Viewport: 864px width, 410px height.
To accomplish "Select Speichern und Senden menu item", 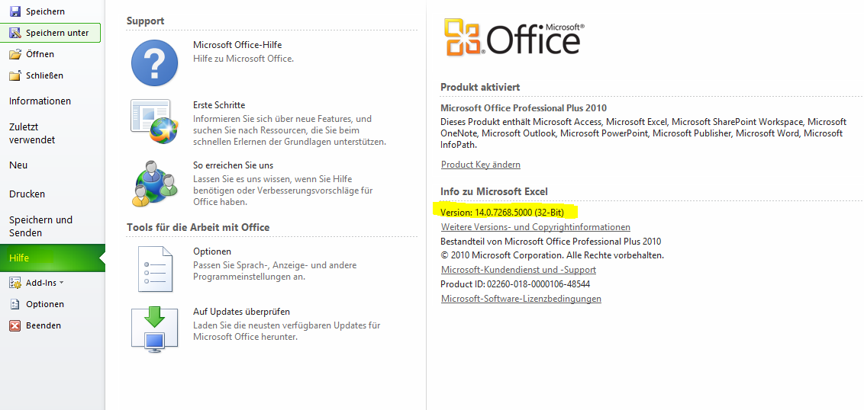I will [x=40, y=226].
